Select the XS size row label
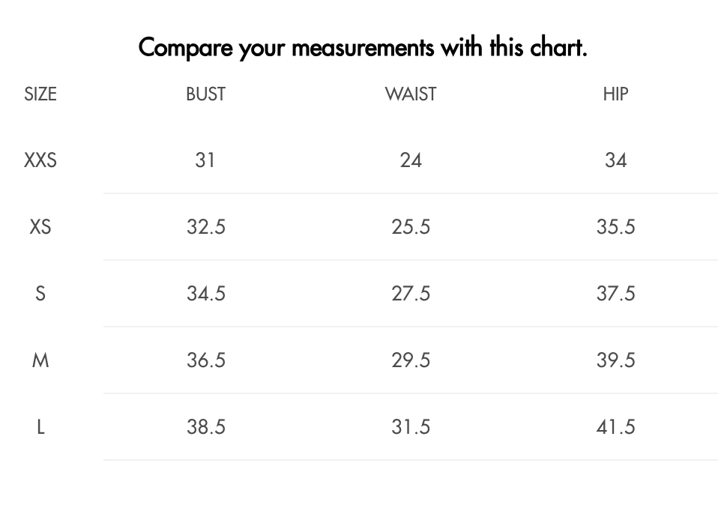Viewport: 724px width, 505px height. tap(40, 227)
